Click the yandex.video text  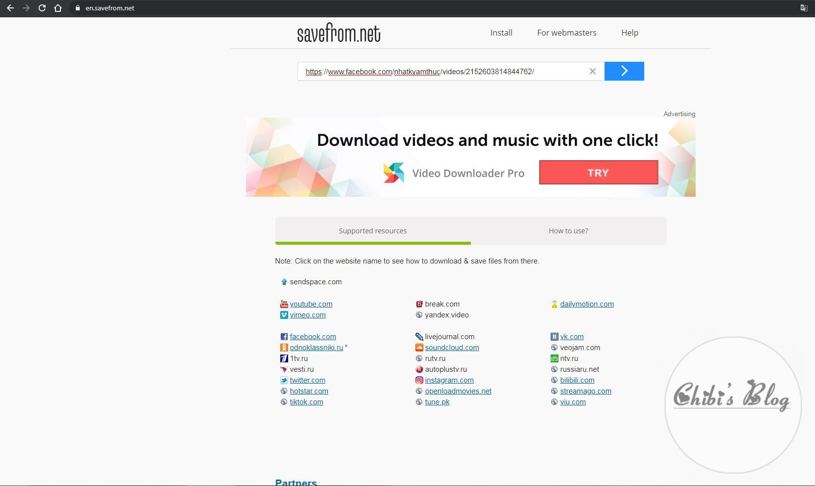click(447, 315)
